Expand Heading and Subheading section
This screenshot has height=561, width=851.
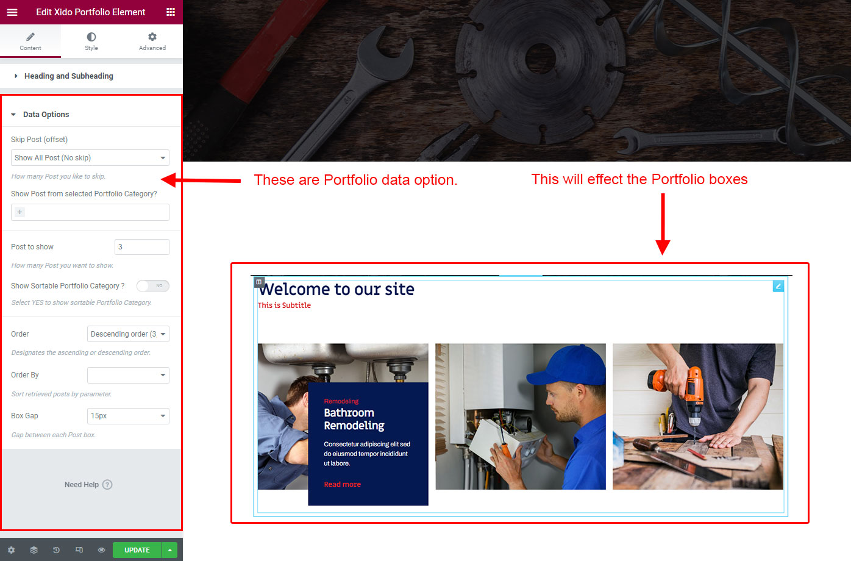coord(68,76)
